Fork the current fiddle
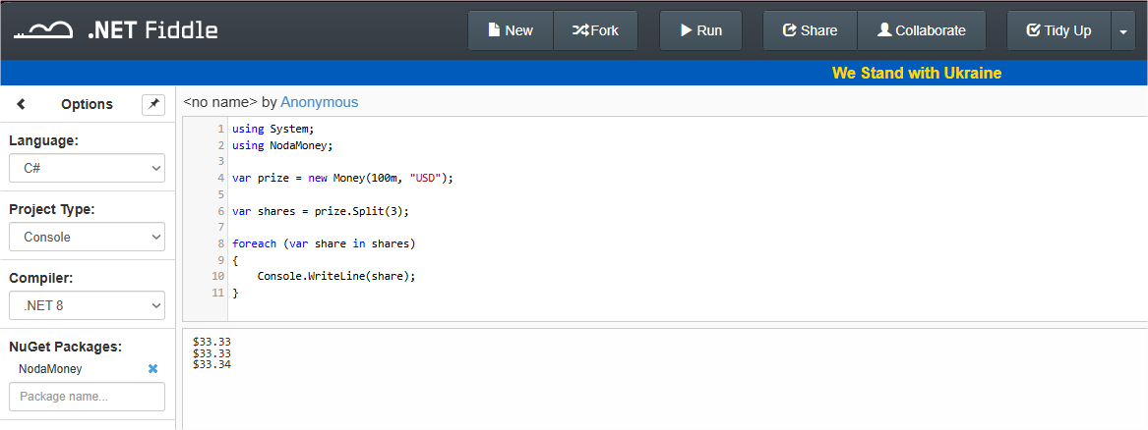The image size is (1148, 430). pos(595,30)
